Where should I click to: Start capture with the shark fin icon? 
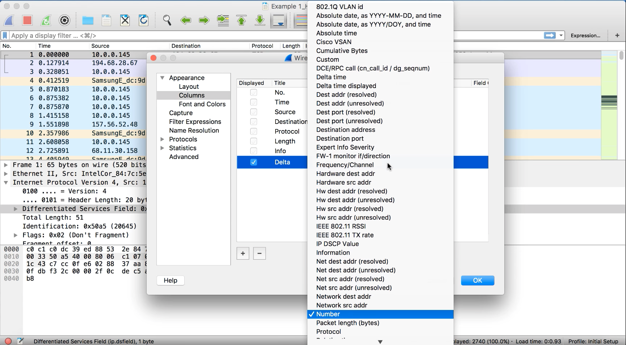click(9, 20)
